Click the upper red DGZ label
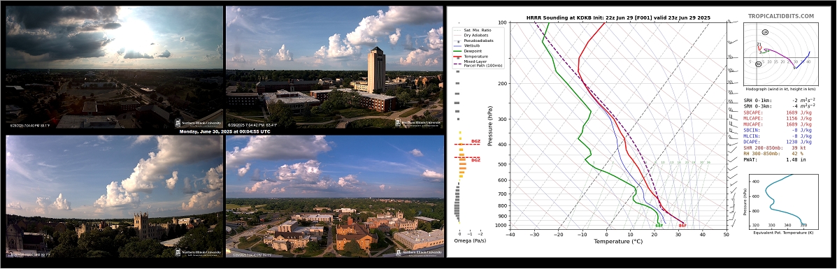This screenshot has height=269, width=837. [x=475, y=141]
